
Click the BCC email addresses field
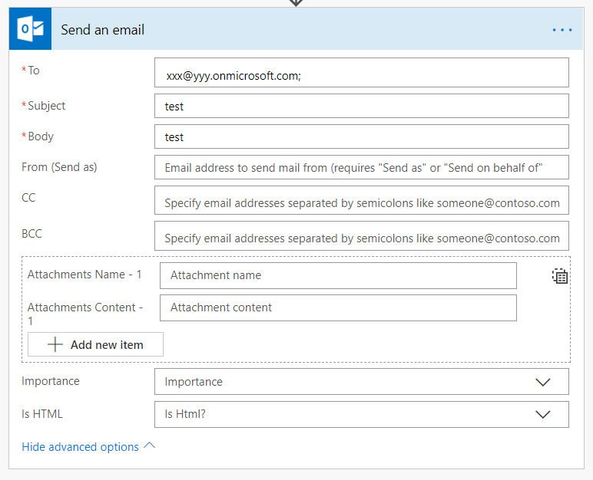pyautogui.click(x=362, y=235)
